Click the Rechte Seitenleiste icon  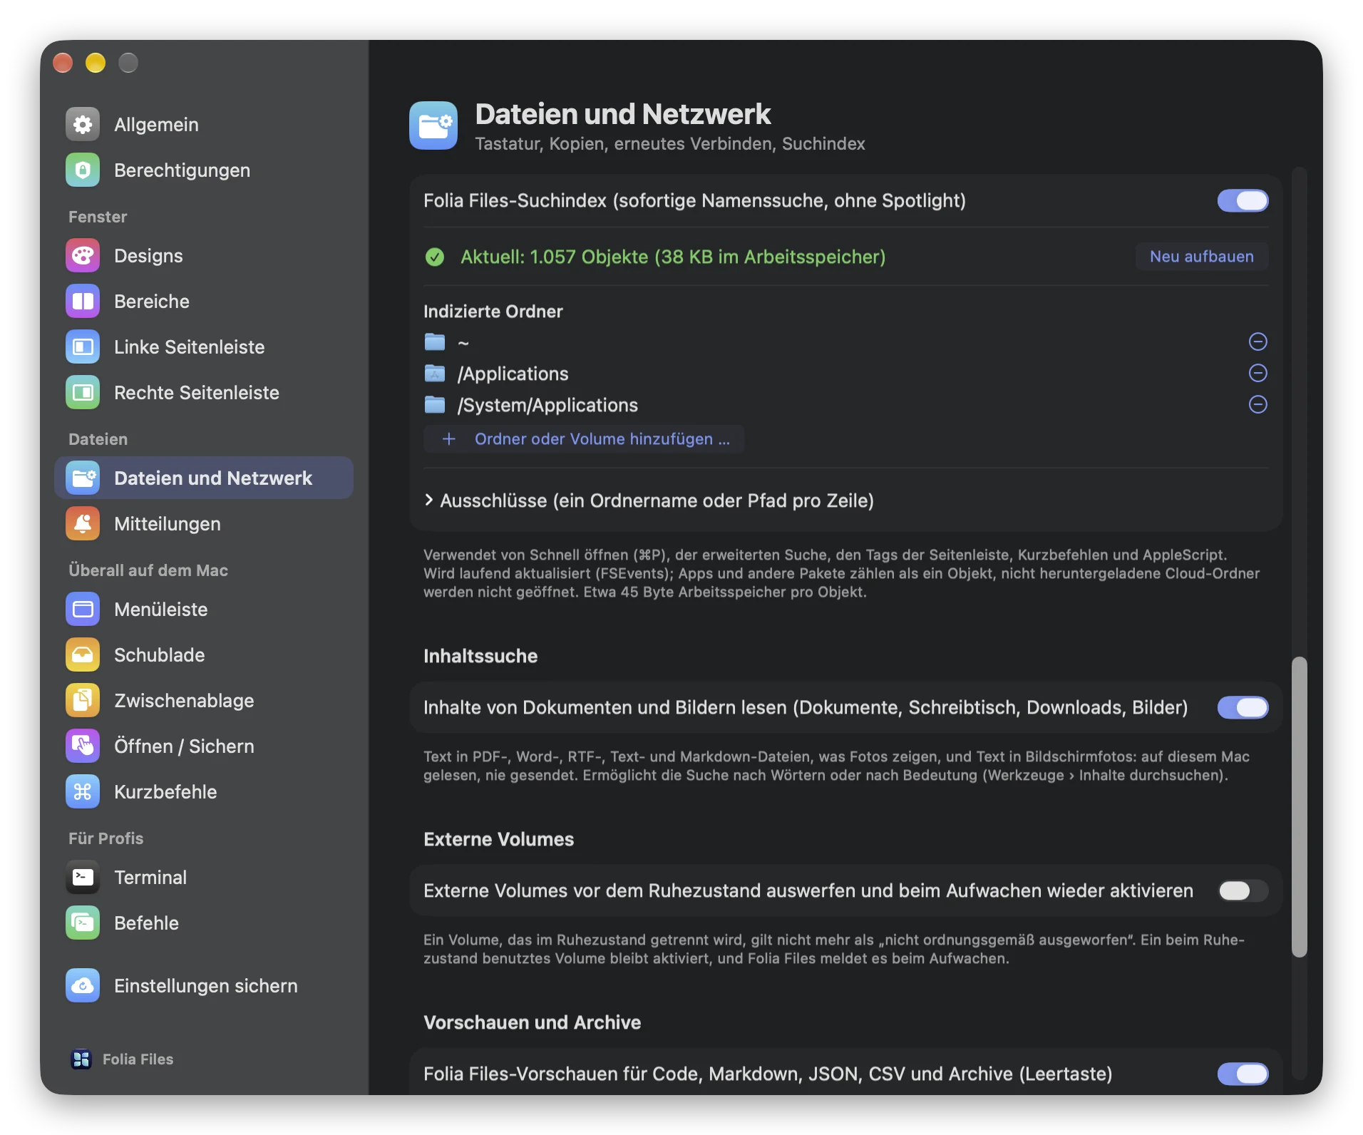(x=83, y=393)
